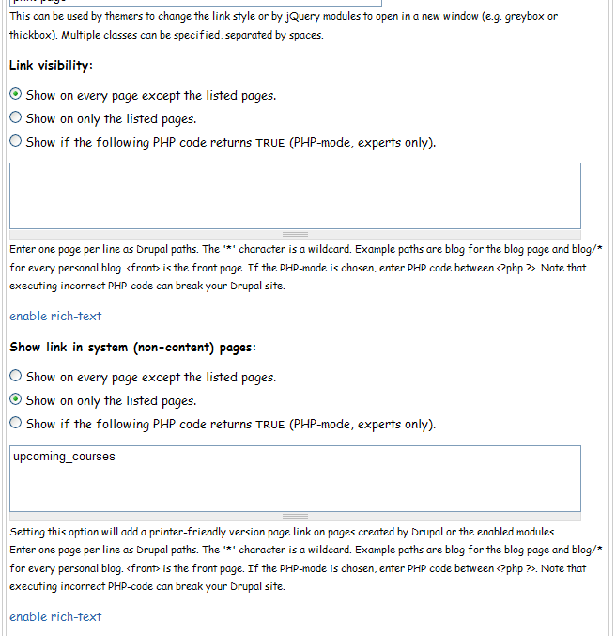This screenshot has height=636, width=616.
Task: Click PHP code returns TRUE label under system pages
Action: point(231,425)
